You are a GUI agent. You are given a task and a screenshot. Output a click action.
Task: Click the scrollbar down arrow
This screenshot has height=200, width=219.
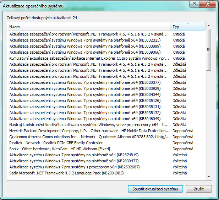[209, 177]
